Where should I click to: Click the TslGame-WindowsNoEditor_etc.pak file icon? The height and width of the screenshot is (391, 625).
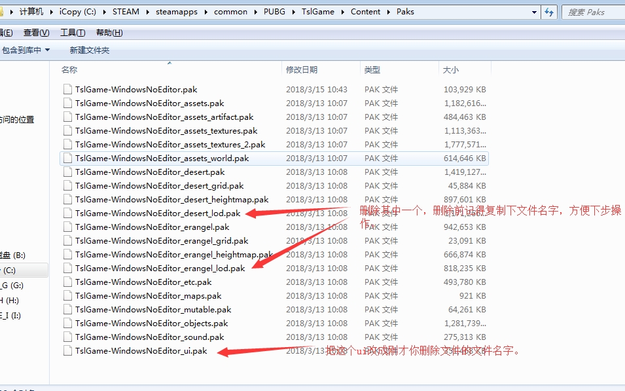(68, 282)
